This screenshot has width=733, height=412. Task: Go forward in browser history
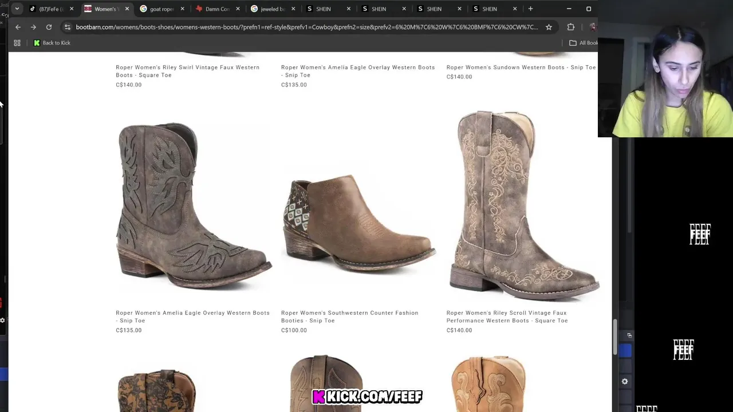point(33,27)
